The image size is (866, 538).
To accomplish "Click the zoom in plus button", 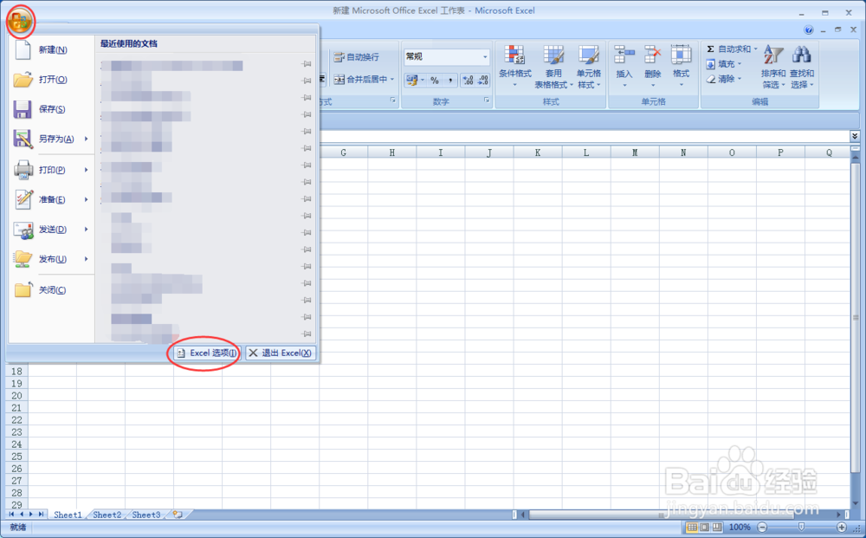I will point(842,527).
